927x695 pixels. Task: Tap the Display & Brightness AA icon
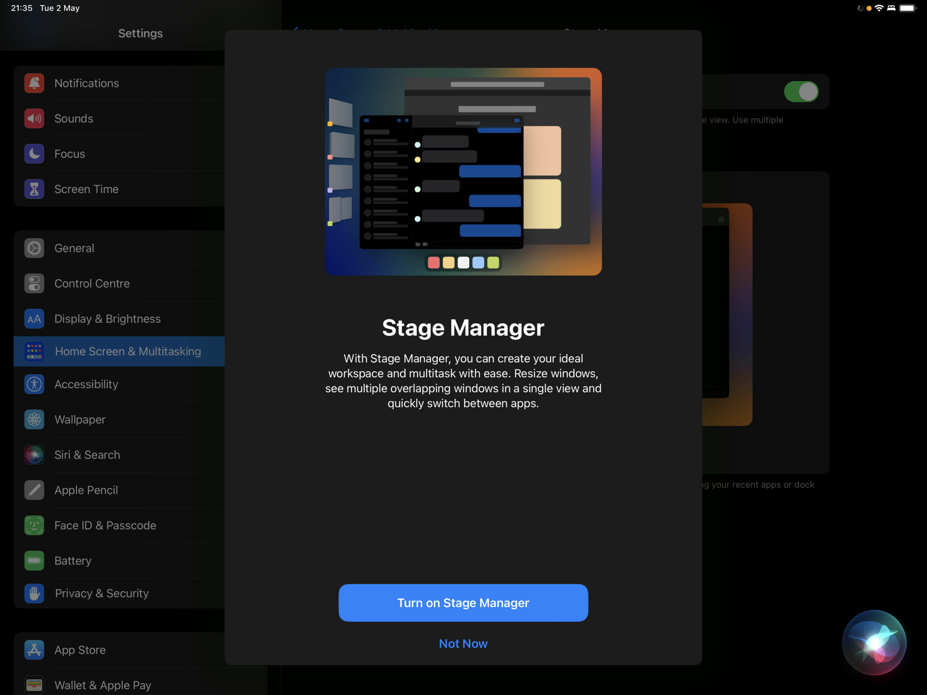tap(34, 319)
